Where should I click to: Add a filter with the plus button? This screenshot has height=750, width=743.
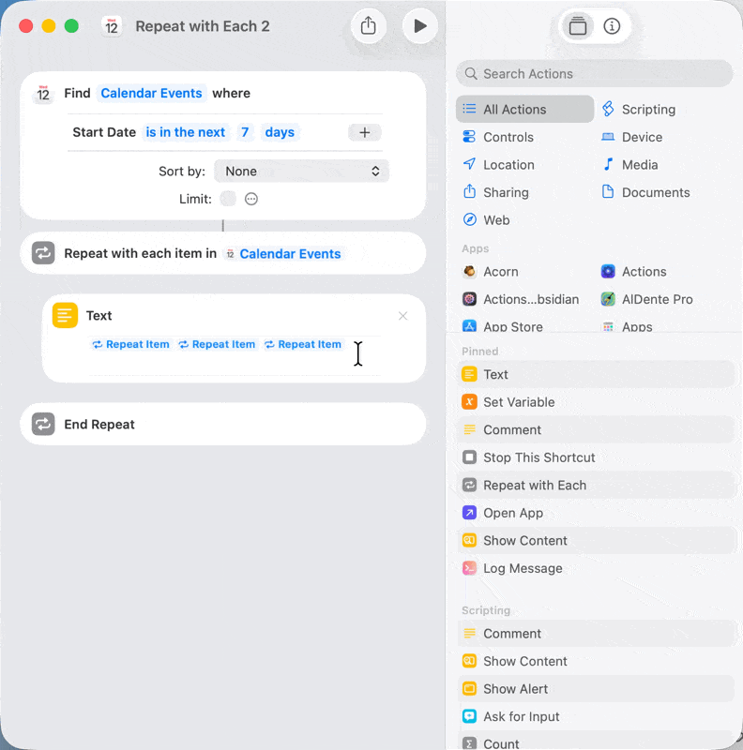(364, 132)
